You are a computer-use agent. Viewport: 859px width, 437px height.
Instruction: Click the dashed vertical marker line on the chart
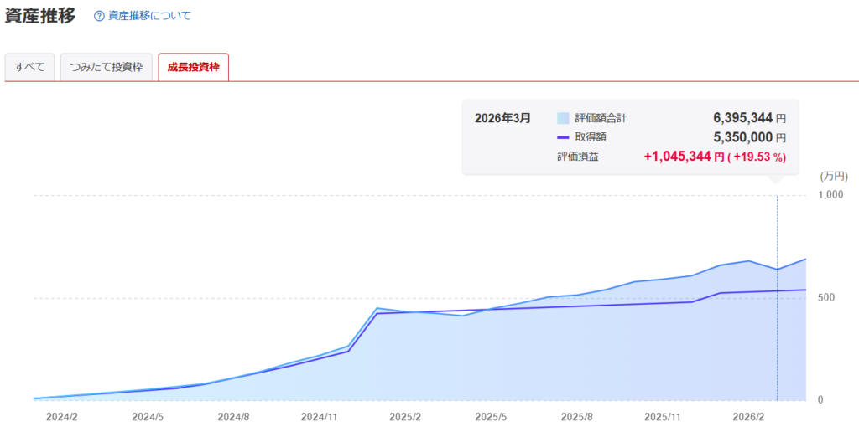coord(778,335)
